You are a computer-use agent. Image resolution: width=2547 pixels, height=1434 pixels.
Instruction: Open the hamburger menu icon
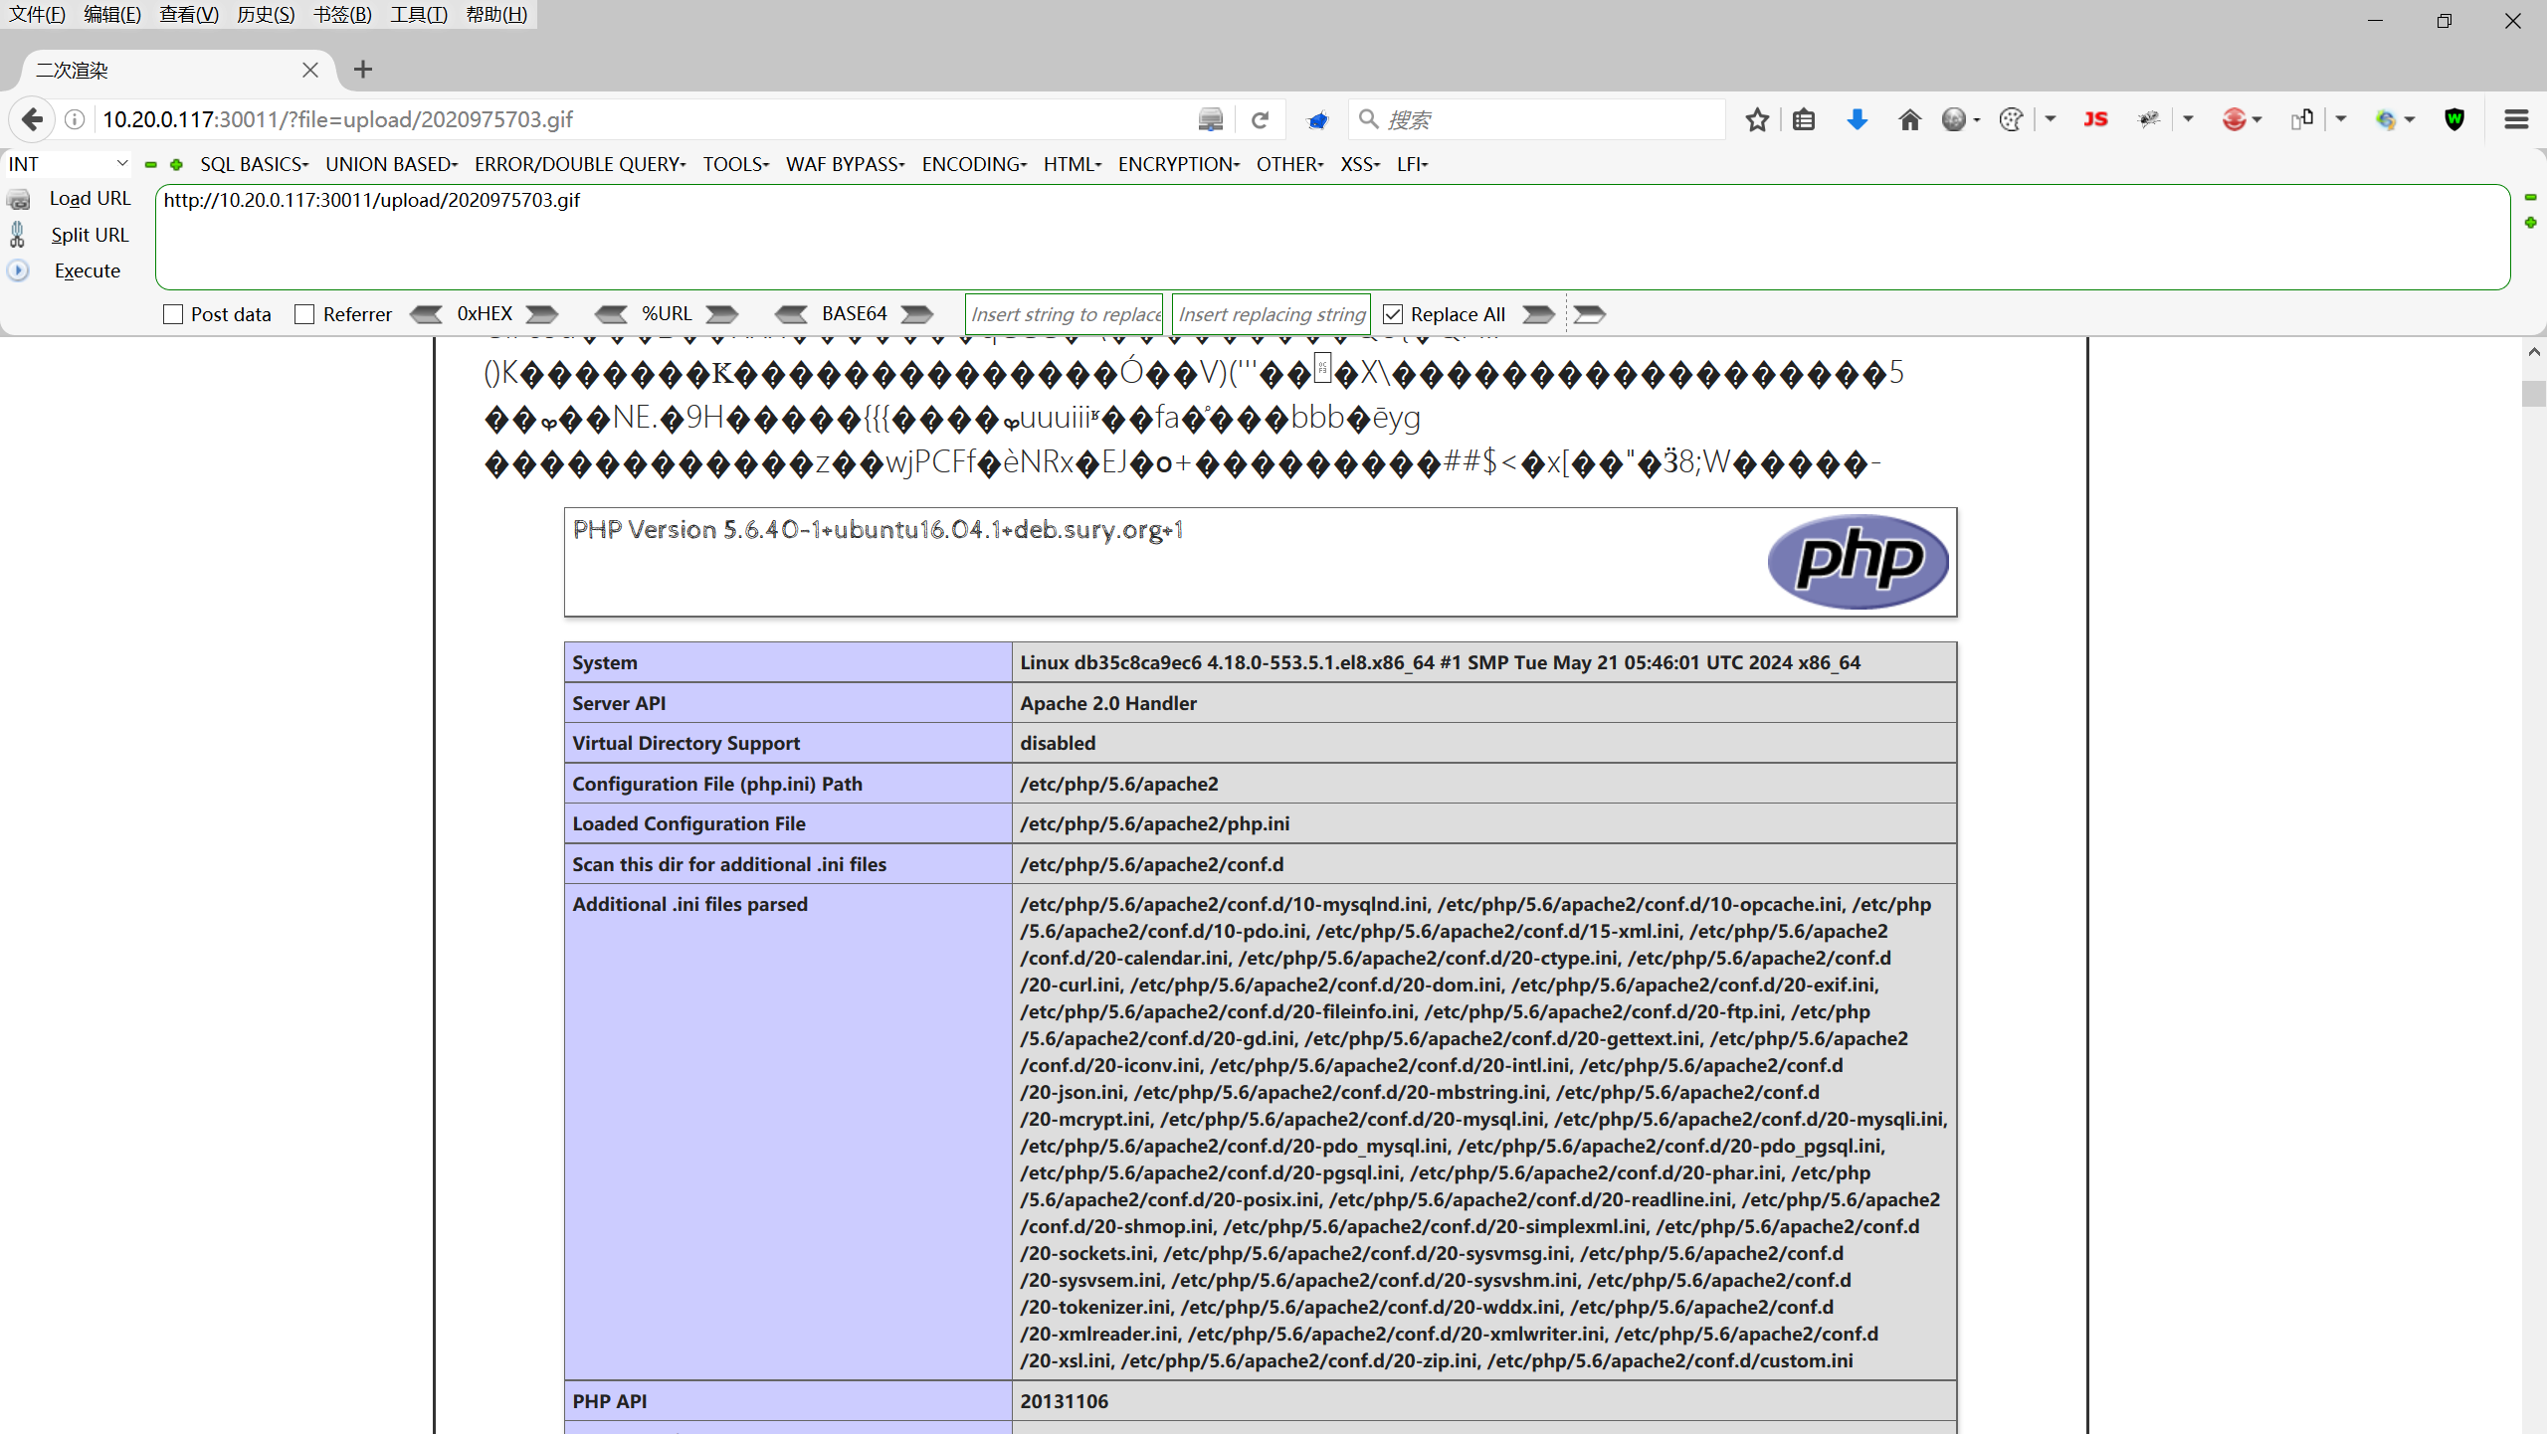[x=2516, y=119]
